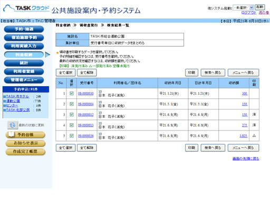Click the 150 amount link for 09-0000012

point(245,115)
